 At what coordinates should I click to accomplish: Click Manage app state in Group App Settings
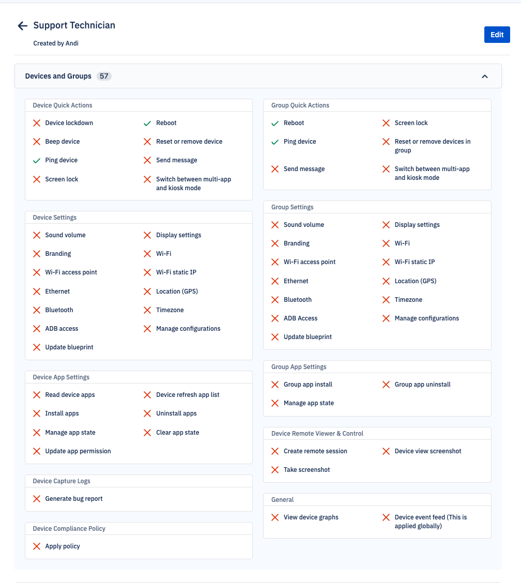click(x=309, y=403)
